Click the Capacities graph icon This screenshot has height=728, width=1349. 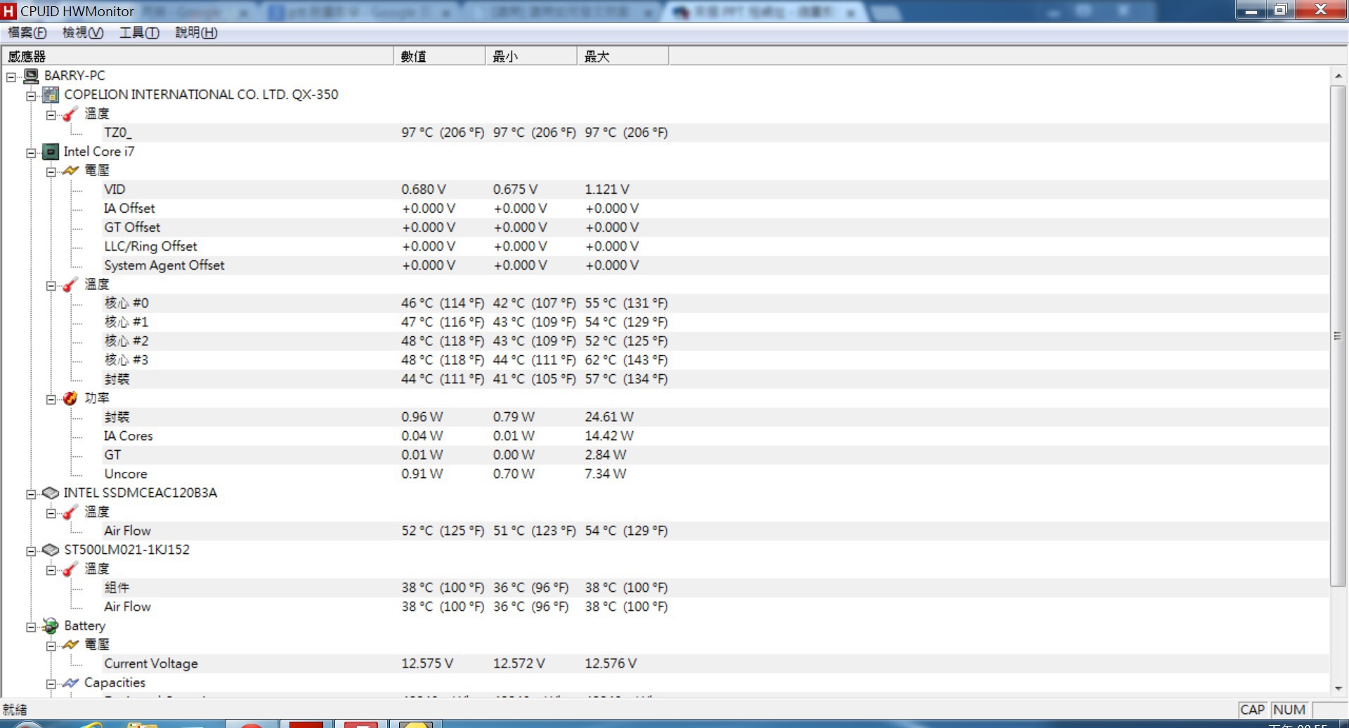point(70,682)
